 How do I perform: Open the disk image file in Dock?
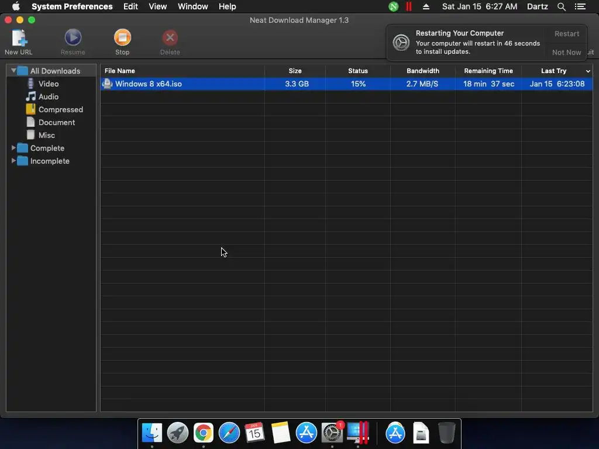coord(421,433)
